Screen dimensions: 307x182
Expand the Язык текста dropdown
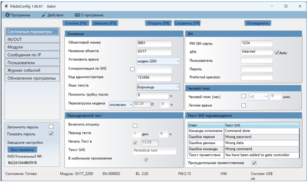tap(158, 87)
